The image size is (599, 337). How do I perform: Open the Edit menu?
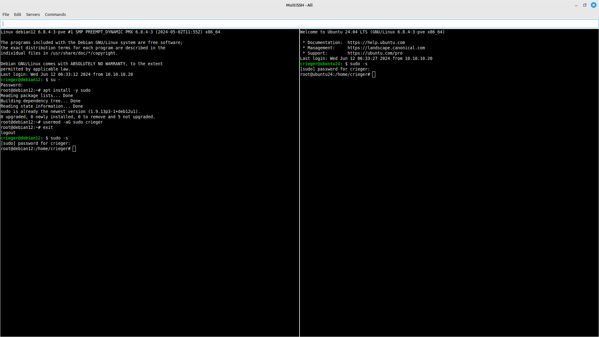click(17, 14)
